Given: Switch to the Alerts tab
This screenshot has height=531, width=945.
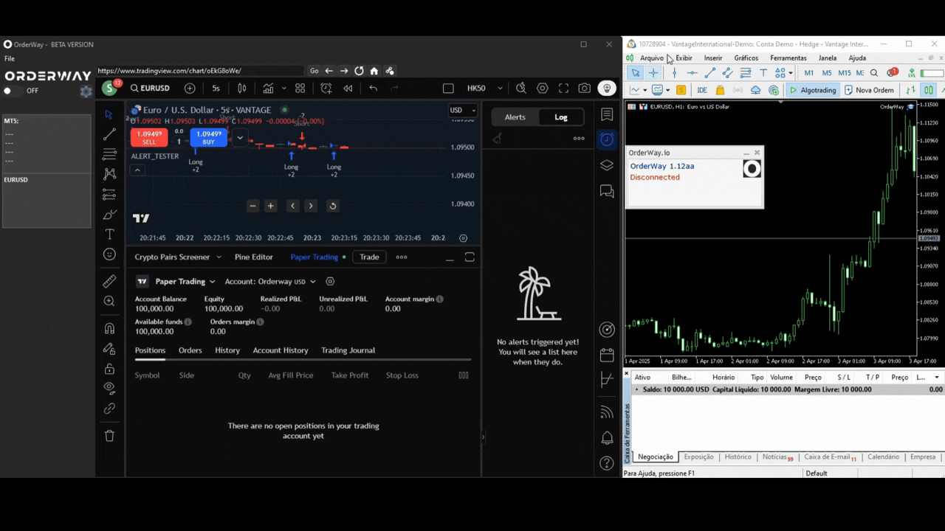Looking at the screenshot, I should (515, 117).
